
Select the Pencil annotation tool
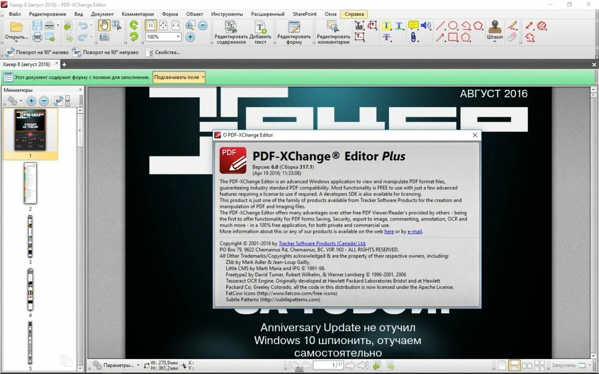pyautogui.click(x=513, y=26)
